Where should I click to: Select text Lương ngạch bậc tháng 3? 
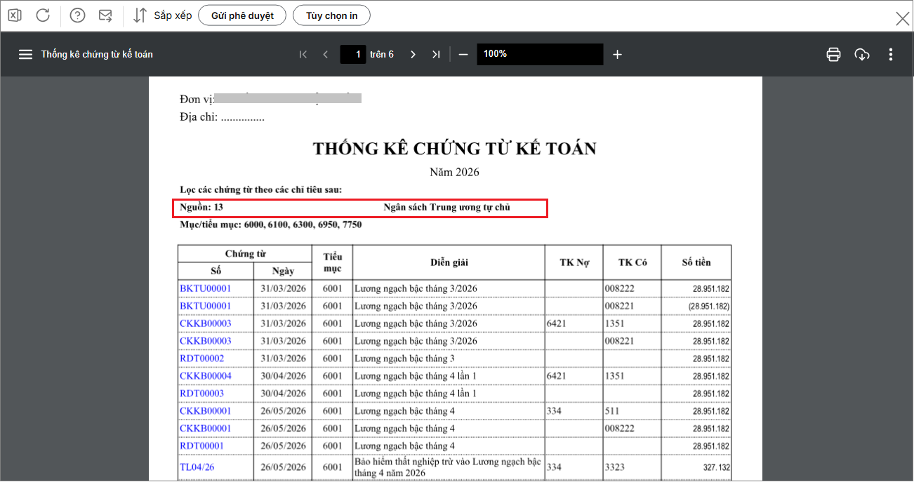click(x=404, y=359)
